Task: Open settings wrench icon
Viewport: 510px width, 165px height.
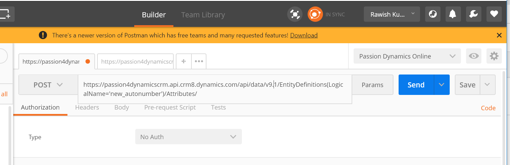Action: [473, 14]
